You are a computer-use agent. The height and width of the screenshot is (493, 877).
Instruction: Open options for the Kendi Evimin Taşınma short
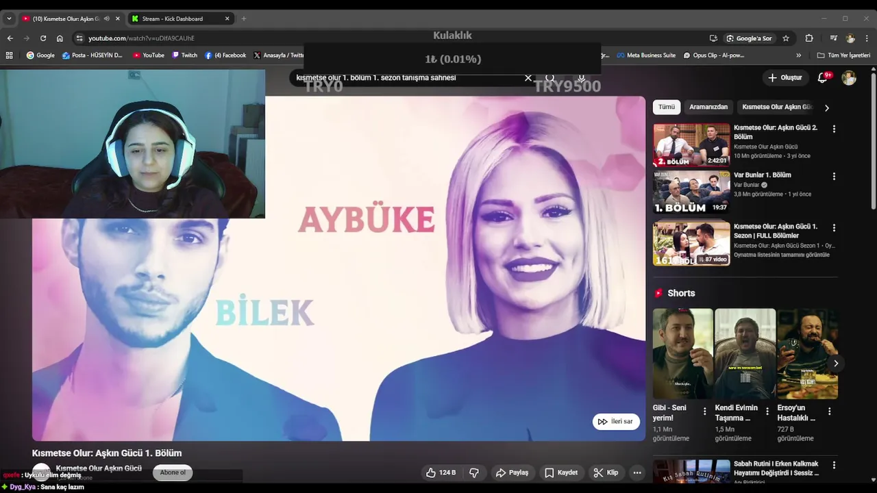click(767, 412)
